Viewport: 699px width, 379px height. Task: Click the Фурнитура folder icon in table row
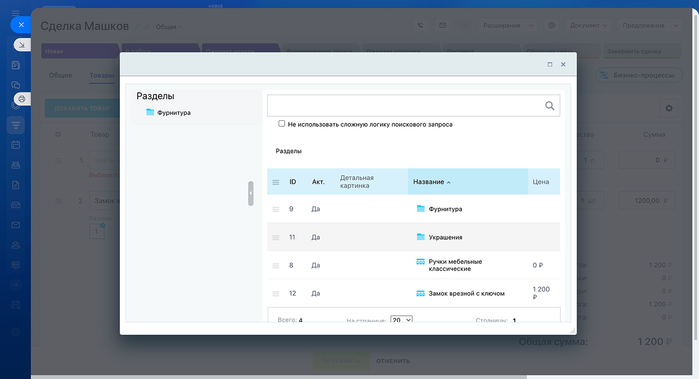click(420, 209)
